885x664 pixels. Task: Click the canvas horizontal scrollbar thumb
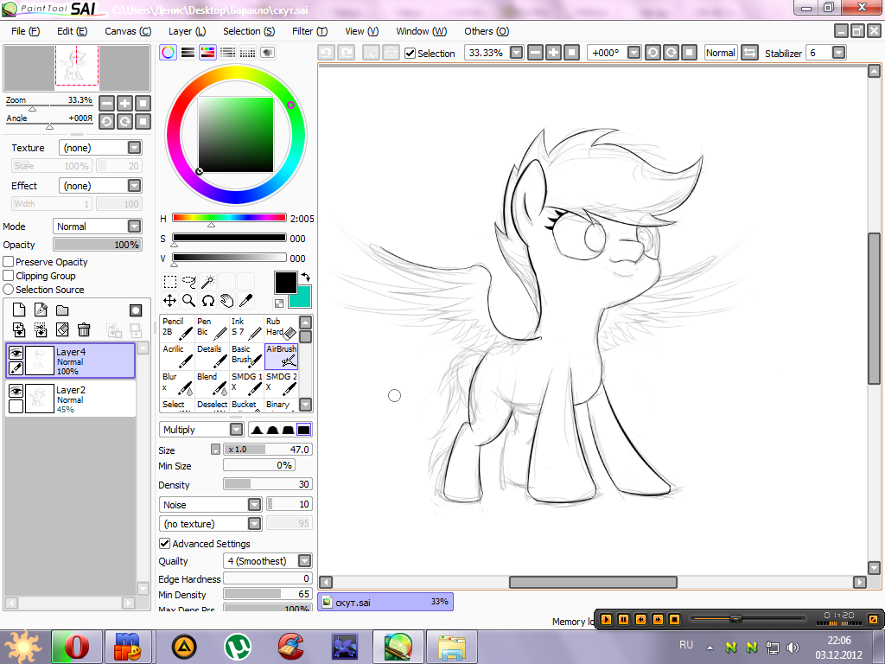pyautogui.click(x=593, y=582)
